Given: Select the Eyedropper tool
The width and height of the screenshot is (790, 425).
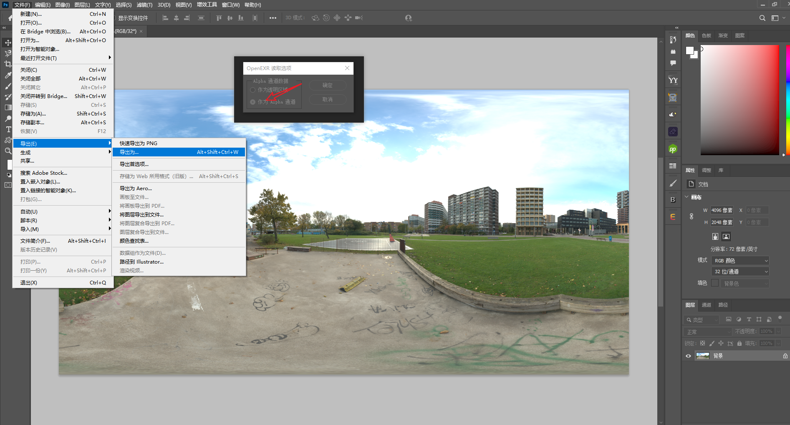Looking at the screenshot, I should [x=8, y=75].
